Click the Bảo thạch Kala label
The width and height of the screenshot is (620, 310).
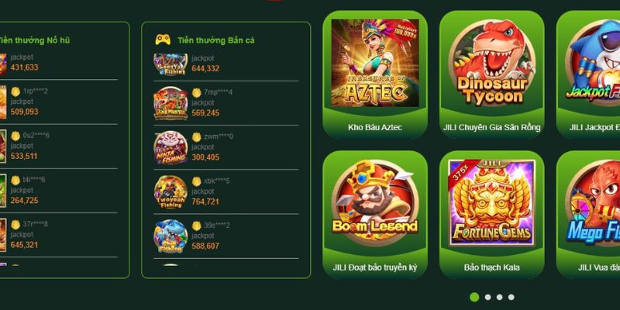coord(491,267)
